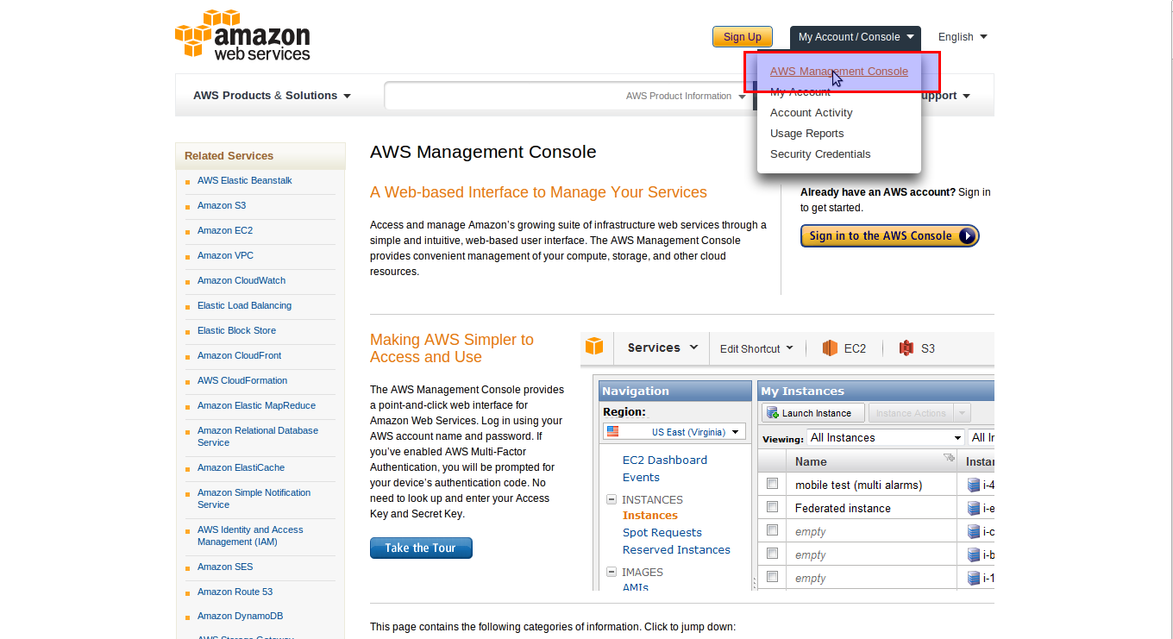Tick the checkbox for Federated instance

[x=772, y=507]
